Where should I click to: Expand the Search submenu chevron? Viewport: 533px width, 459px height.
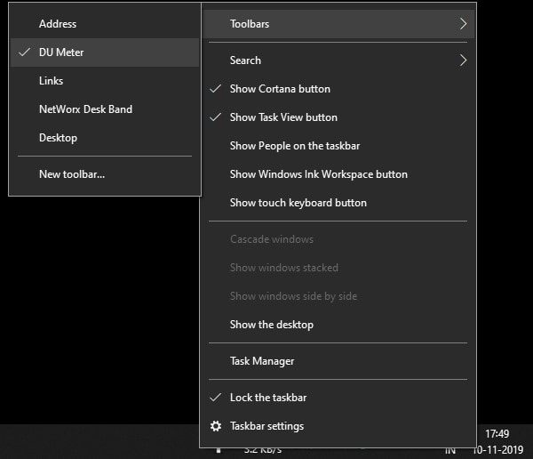point(463,60)
